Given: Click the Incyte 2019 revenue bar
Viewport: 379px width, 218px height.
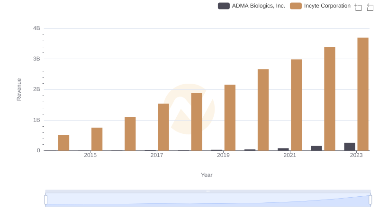Looking at the screenshot, I should click(230, 117).
